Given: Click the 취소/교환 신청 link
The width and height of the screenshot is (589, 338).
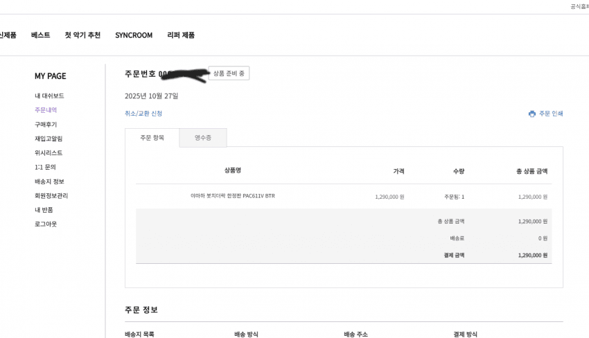Looking at the screenshot, I should point(143,113).
